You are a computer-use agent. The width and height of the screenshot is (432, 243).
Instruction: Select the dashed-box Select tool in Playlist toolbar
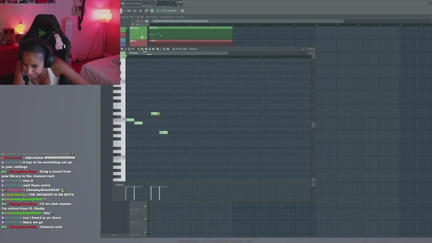coord(135,17)
